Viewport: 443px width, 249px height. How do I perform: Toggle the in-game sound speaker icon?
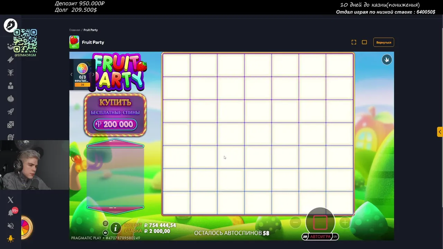(106, 233)
